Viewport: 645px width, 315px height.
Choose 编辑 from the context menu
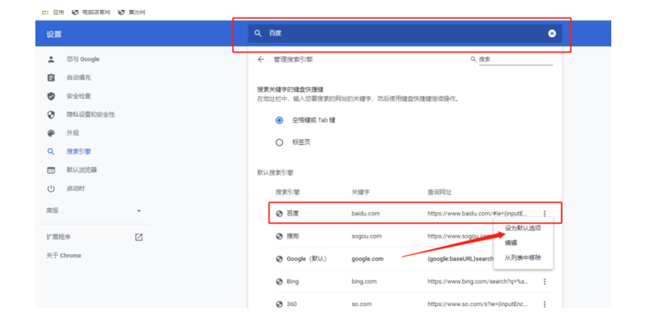point(511,243)
